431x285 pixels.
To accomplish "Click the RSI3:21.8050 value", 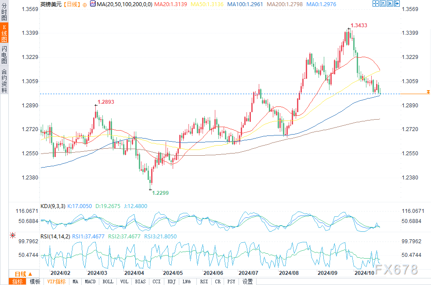I will (160, 237).
